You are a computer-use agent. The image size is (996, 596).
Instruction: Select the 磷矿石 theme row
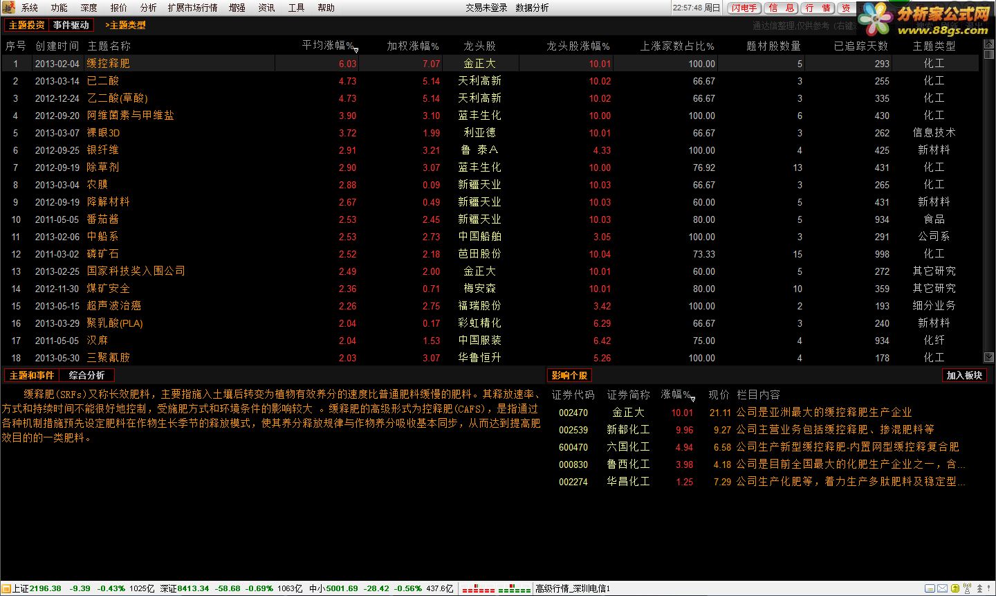pyautogui.click(x=490, y=254)
